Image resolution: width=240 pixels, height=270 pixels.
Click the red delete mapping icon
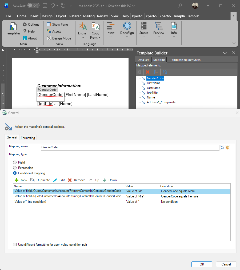[x=147, y=72]
